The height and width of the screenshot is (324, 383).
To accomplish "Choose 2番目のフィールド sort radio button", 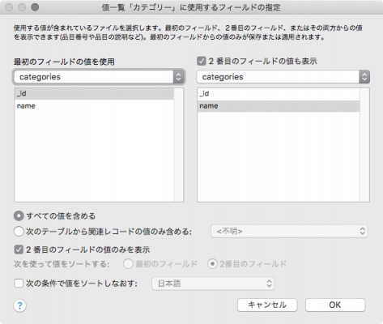I will 212,264.
